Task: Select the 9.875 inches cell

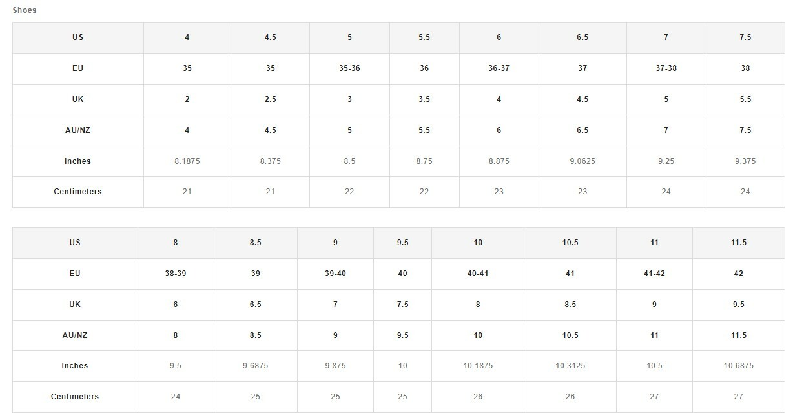Action: (335, 366)
